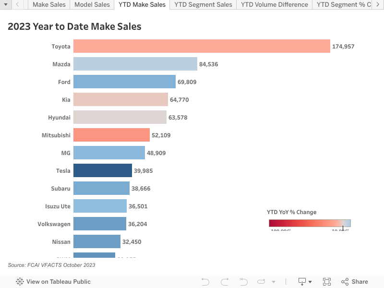
Task: Undo the last action
Action: (x=205, y=282)
